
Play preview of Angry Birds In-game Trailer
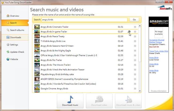(x=135, y=32)
